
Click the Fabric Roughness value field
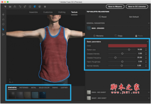141,61
